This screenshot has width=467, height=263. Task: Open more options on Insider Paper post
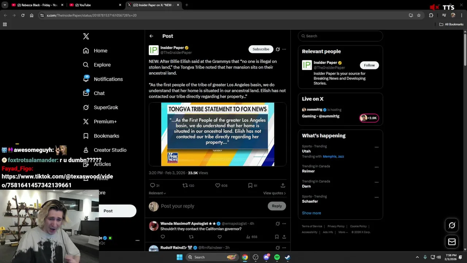[x=284, y=49]
